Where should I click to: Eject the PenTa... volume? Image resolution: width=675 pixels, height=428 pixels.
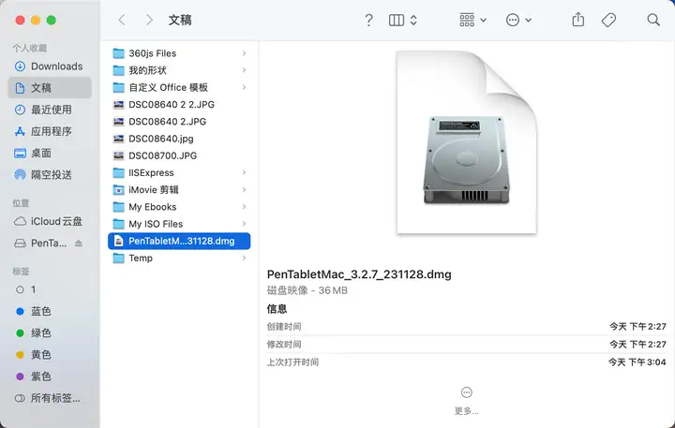tap(79, 244)
